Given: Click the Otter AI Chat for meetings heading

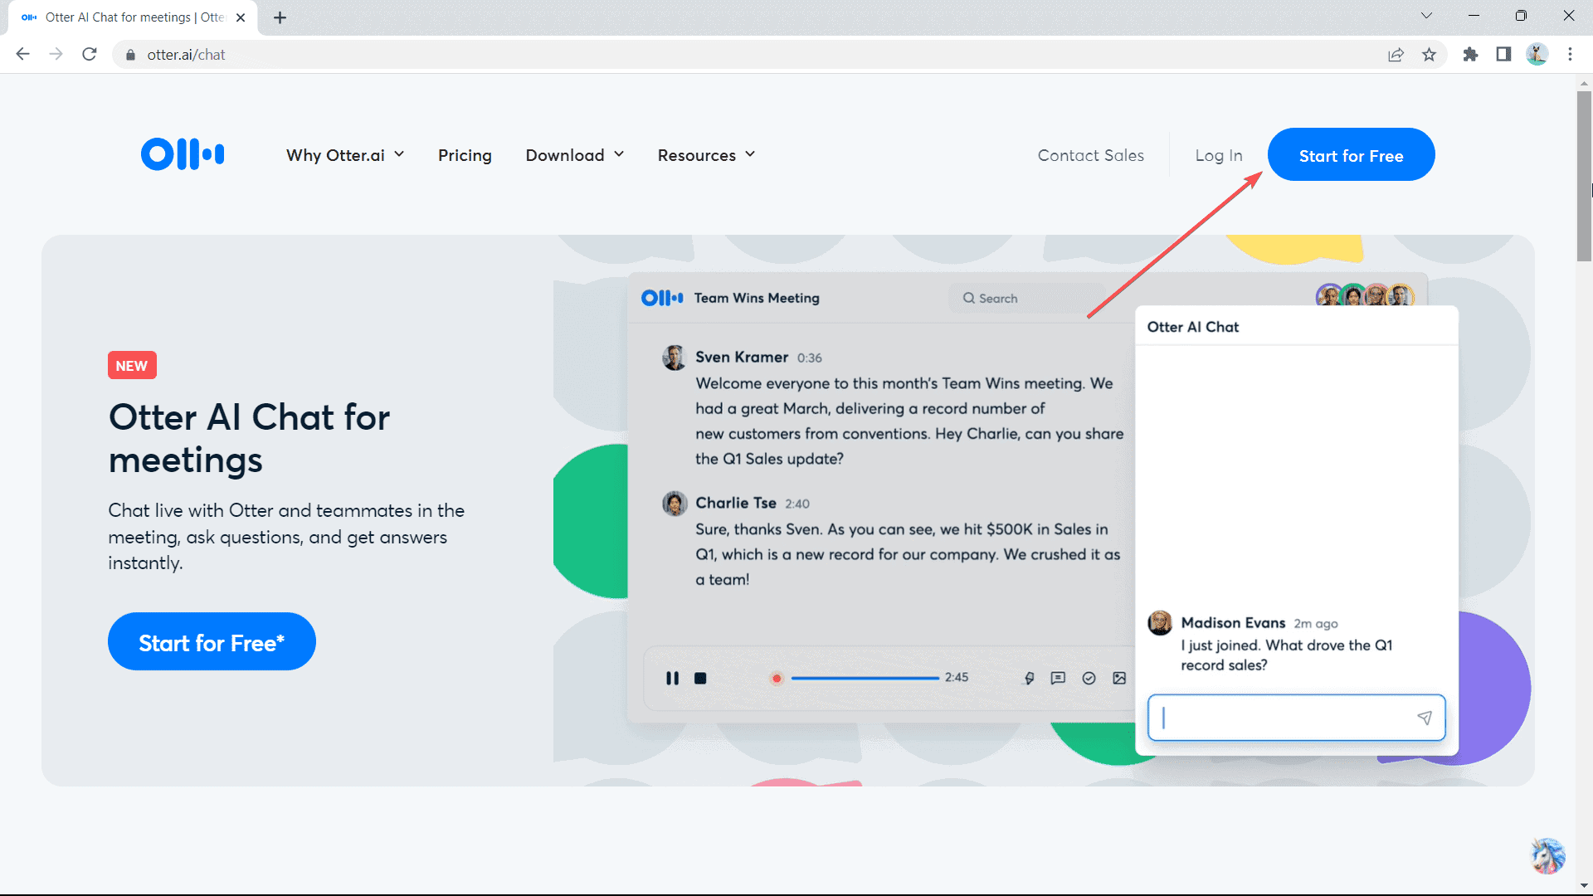Looking at the screenshot, I should [249, 438].
